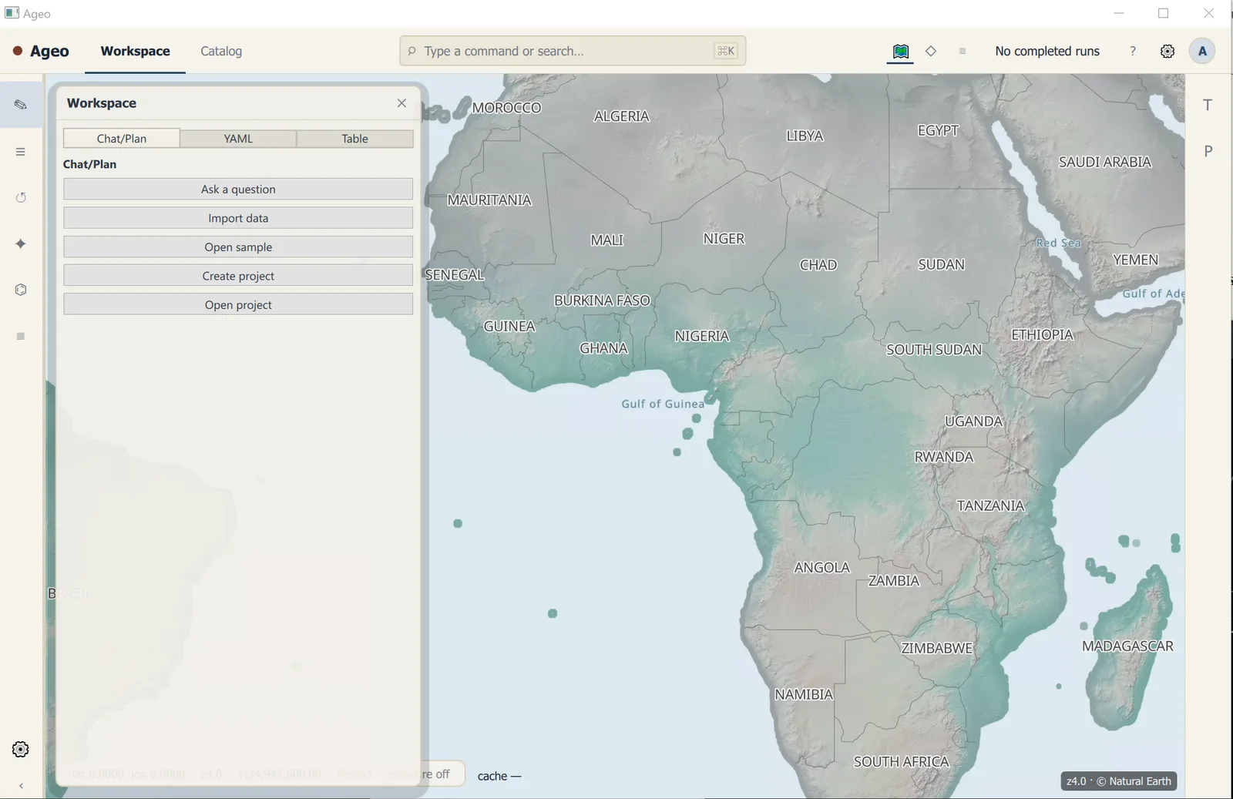Click the gray square icon in left sidebar
Image resolution: width=1233 pixels, height=799 pixels.
click(x=21, y=336)
